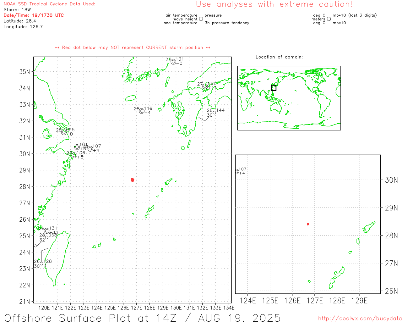Select the black domain box on the world map
The height and width of the screenshot is (322, 402).
pos(274,88)
